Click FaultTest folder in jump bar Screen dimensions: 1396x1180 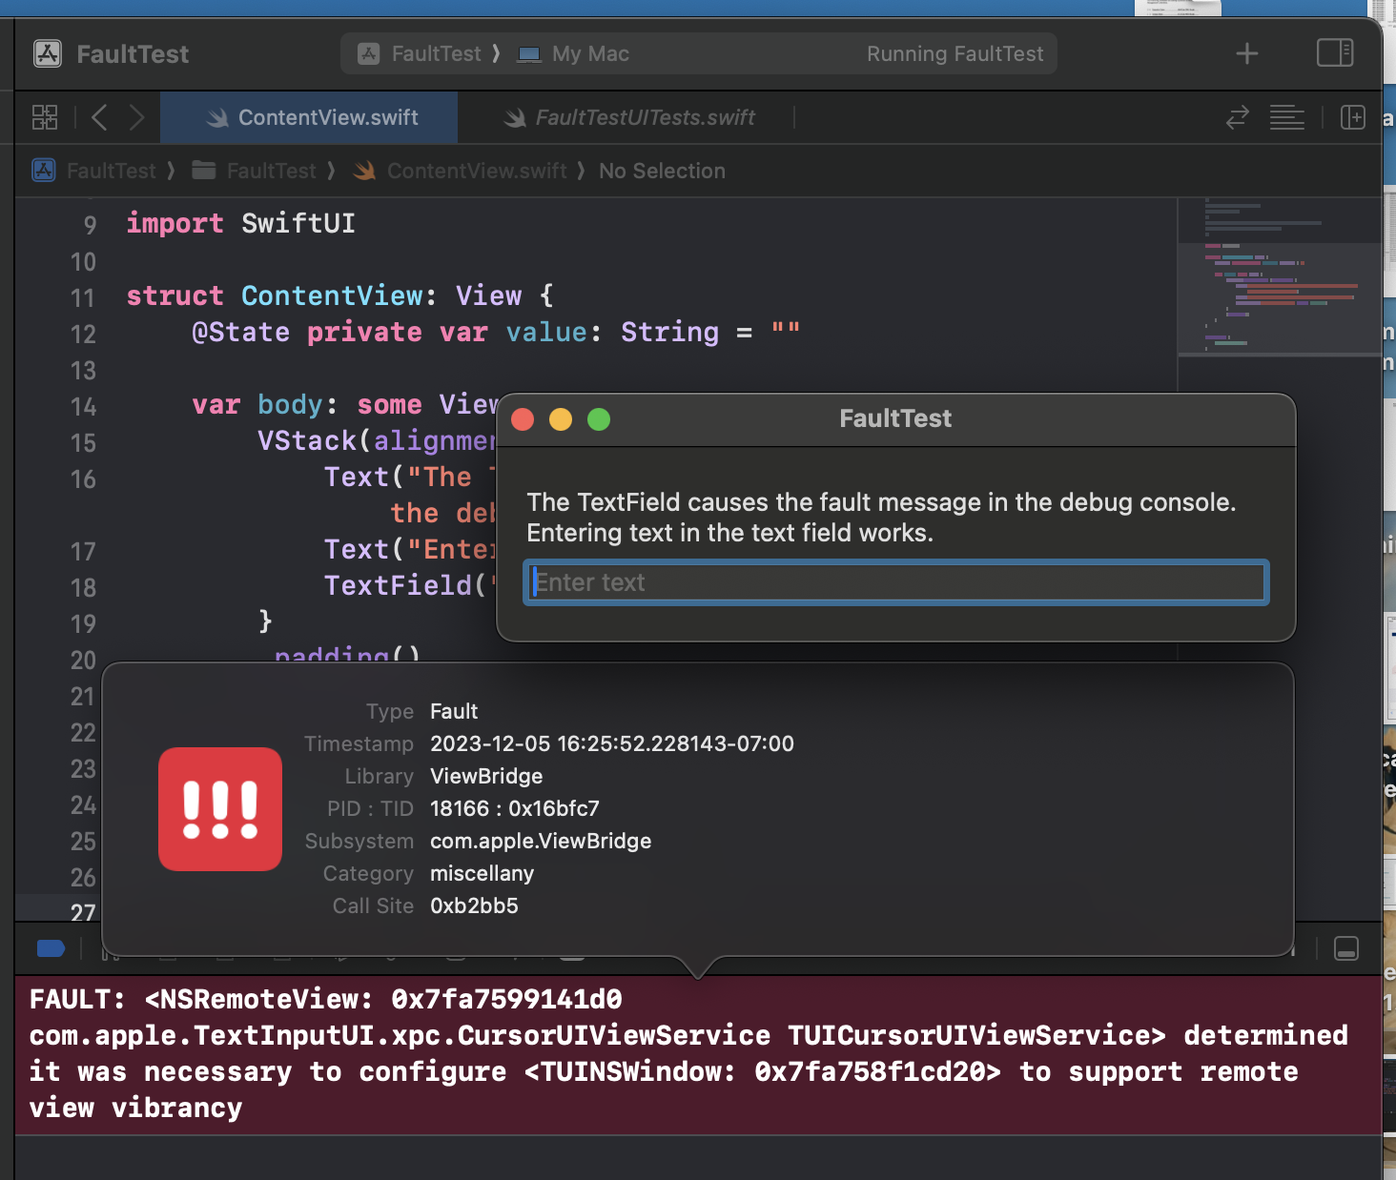pyautogui.click(x=254, y=171)
